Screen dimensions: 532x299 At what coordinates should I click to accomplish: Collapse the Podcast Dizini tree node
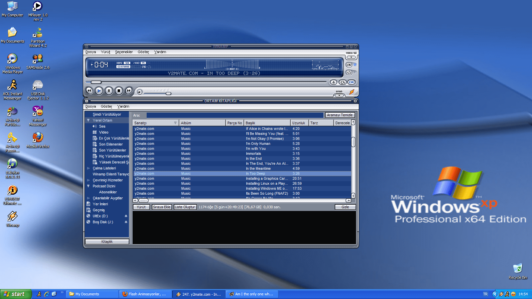coord(88,186)
